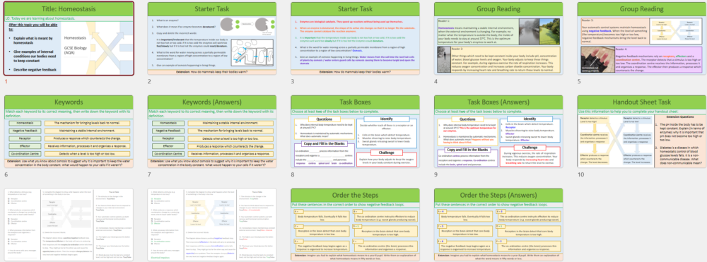Select the 'Title: Homeostasis' slide thumbnail
Viewport: 707px width, 262px height.
click(69, 38)
